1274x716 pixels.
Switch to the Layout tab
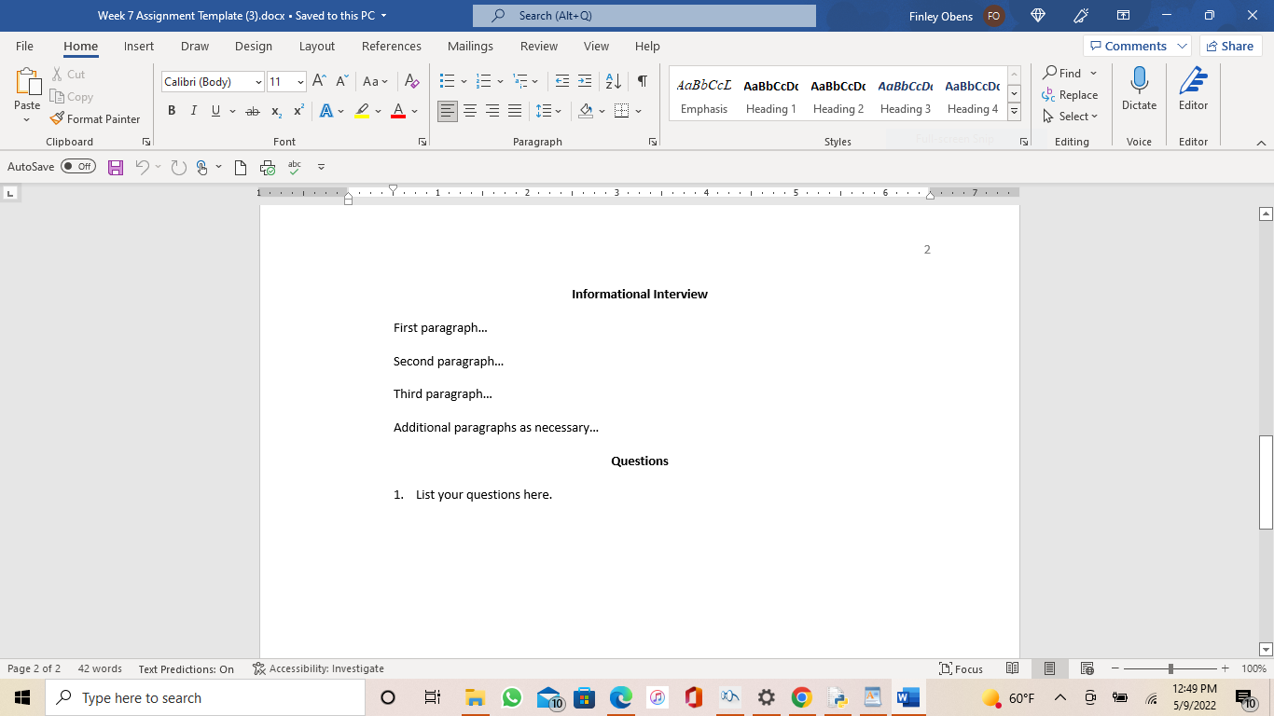316,46
